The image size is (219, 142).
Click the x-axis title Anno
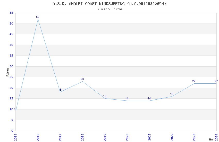pyautogui.click(x=213, y=139)
